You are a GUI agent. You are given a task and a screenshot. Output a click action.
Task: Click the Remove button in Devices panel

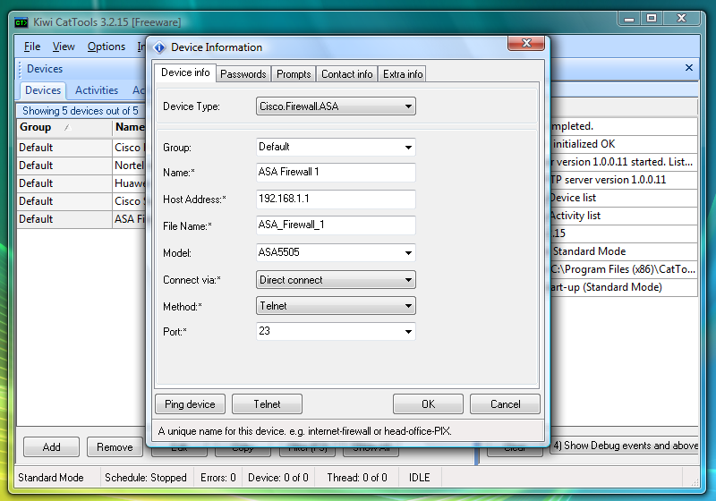(115, 447)
